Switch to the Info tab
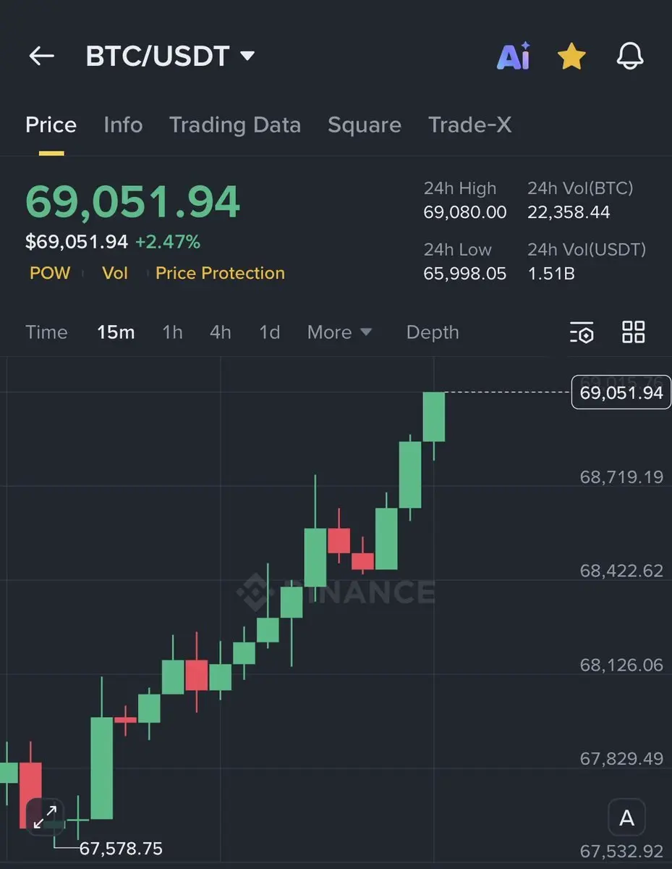The height and width of the screenshot is (869, 672). 123,125
